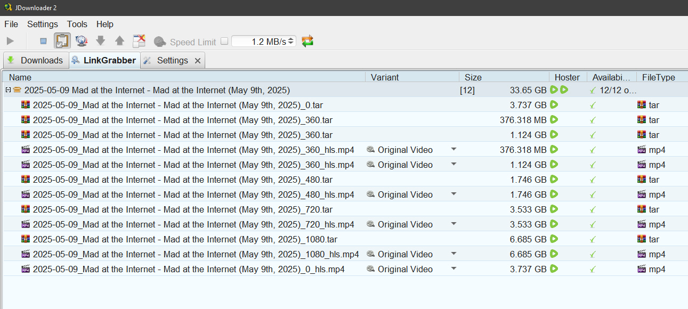This screenshot has height=309, width=688.
Task: Click the orange-green reconnect arrows icon
Action: (307, 41)
